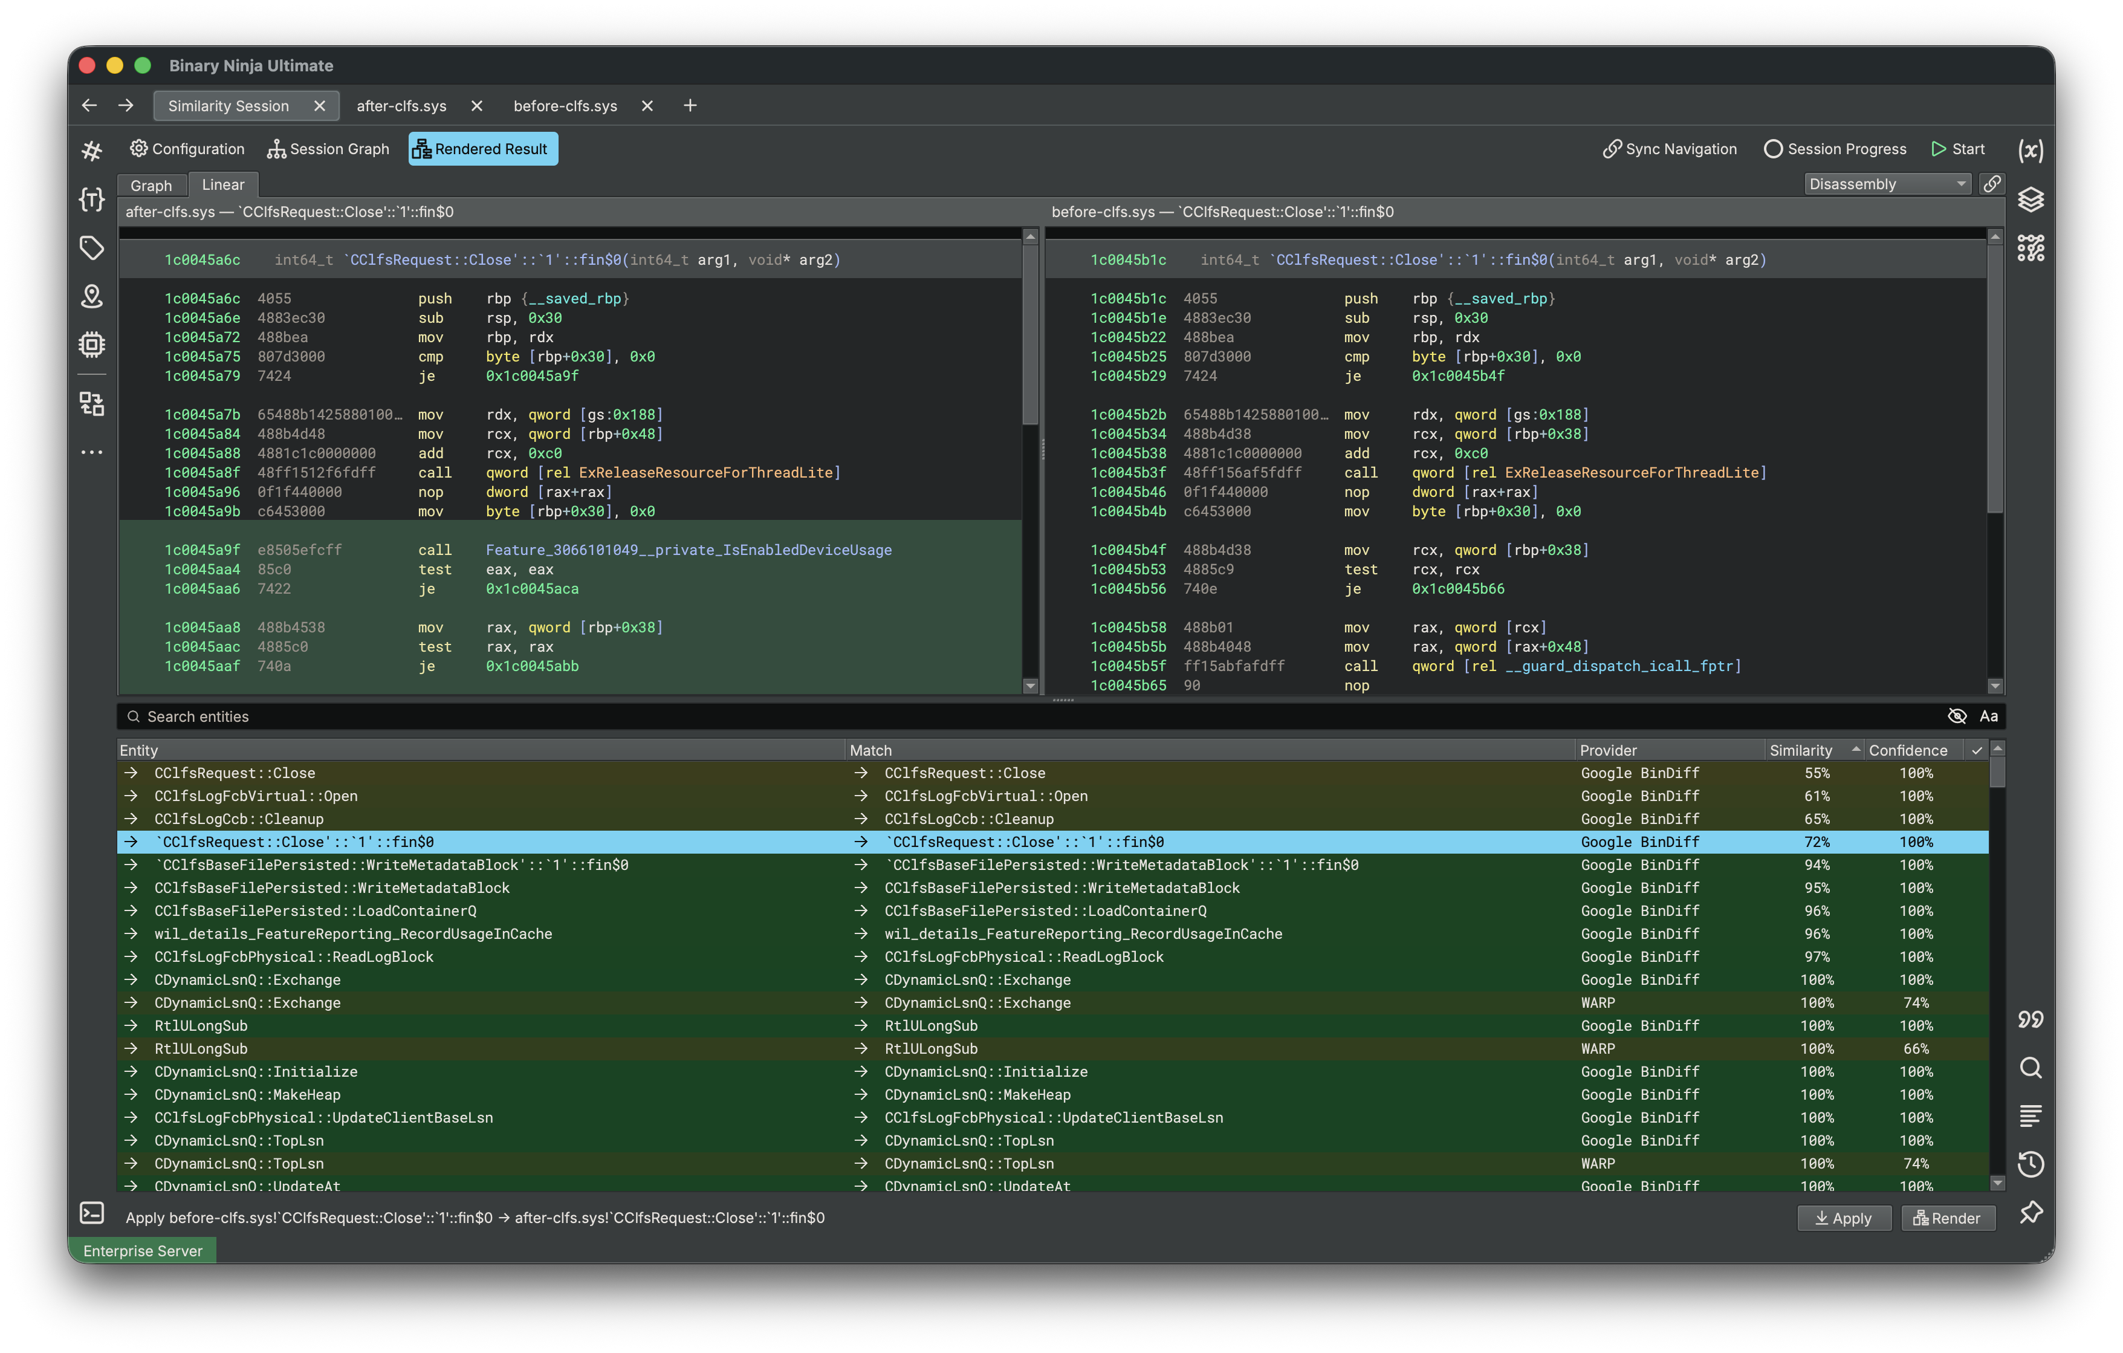Click the Render button
Screen dimensions: 2123x1353
pos(1948,1218)
